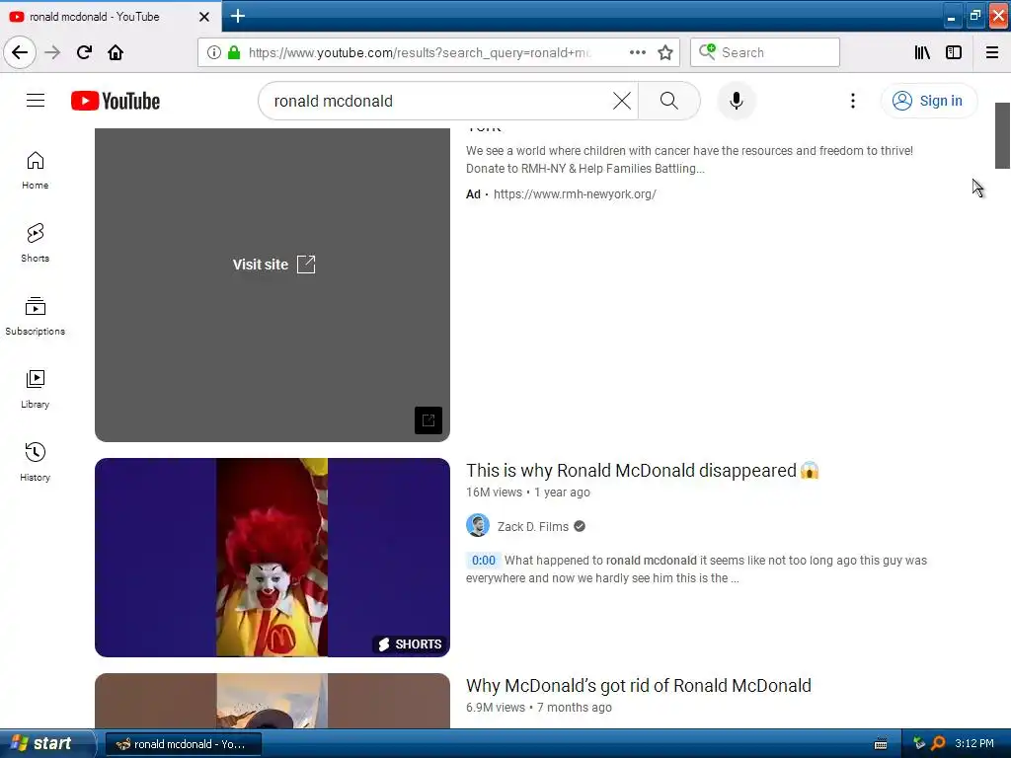Open a new browser tab with plus
The width and height of the screenshot is (1011, 758).
click(238, 16)
